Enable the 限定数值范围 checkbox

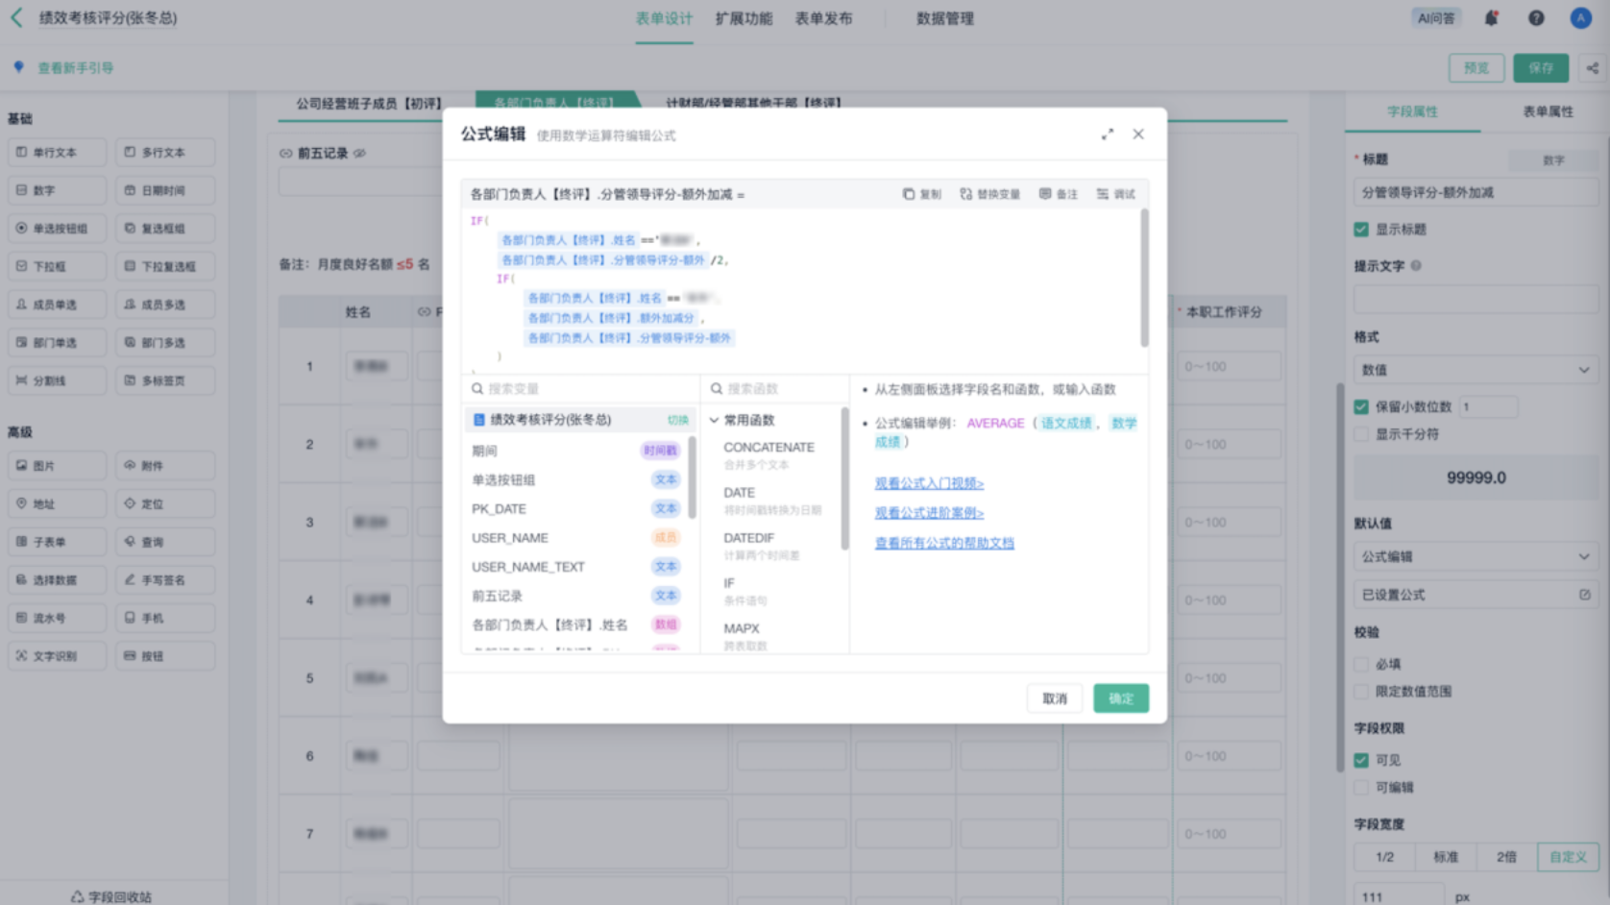(x=1361, y=691)
